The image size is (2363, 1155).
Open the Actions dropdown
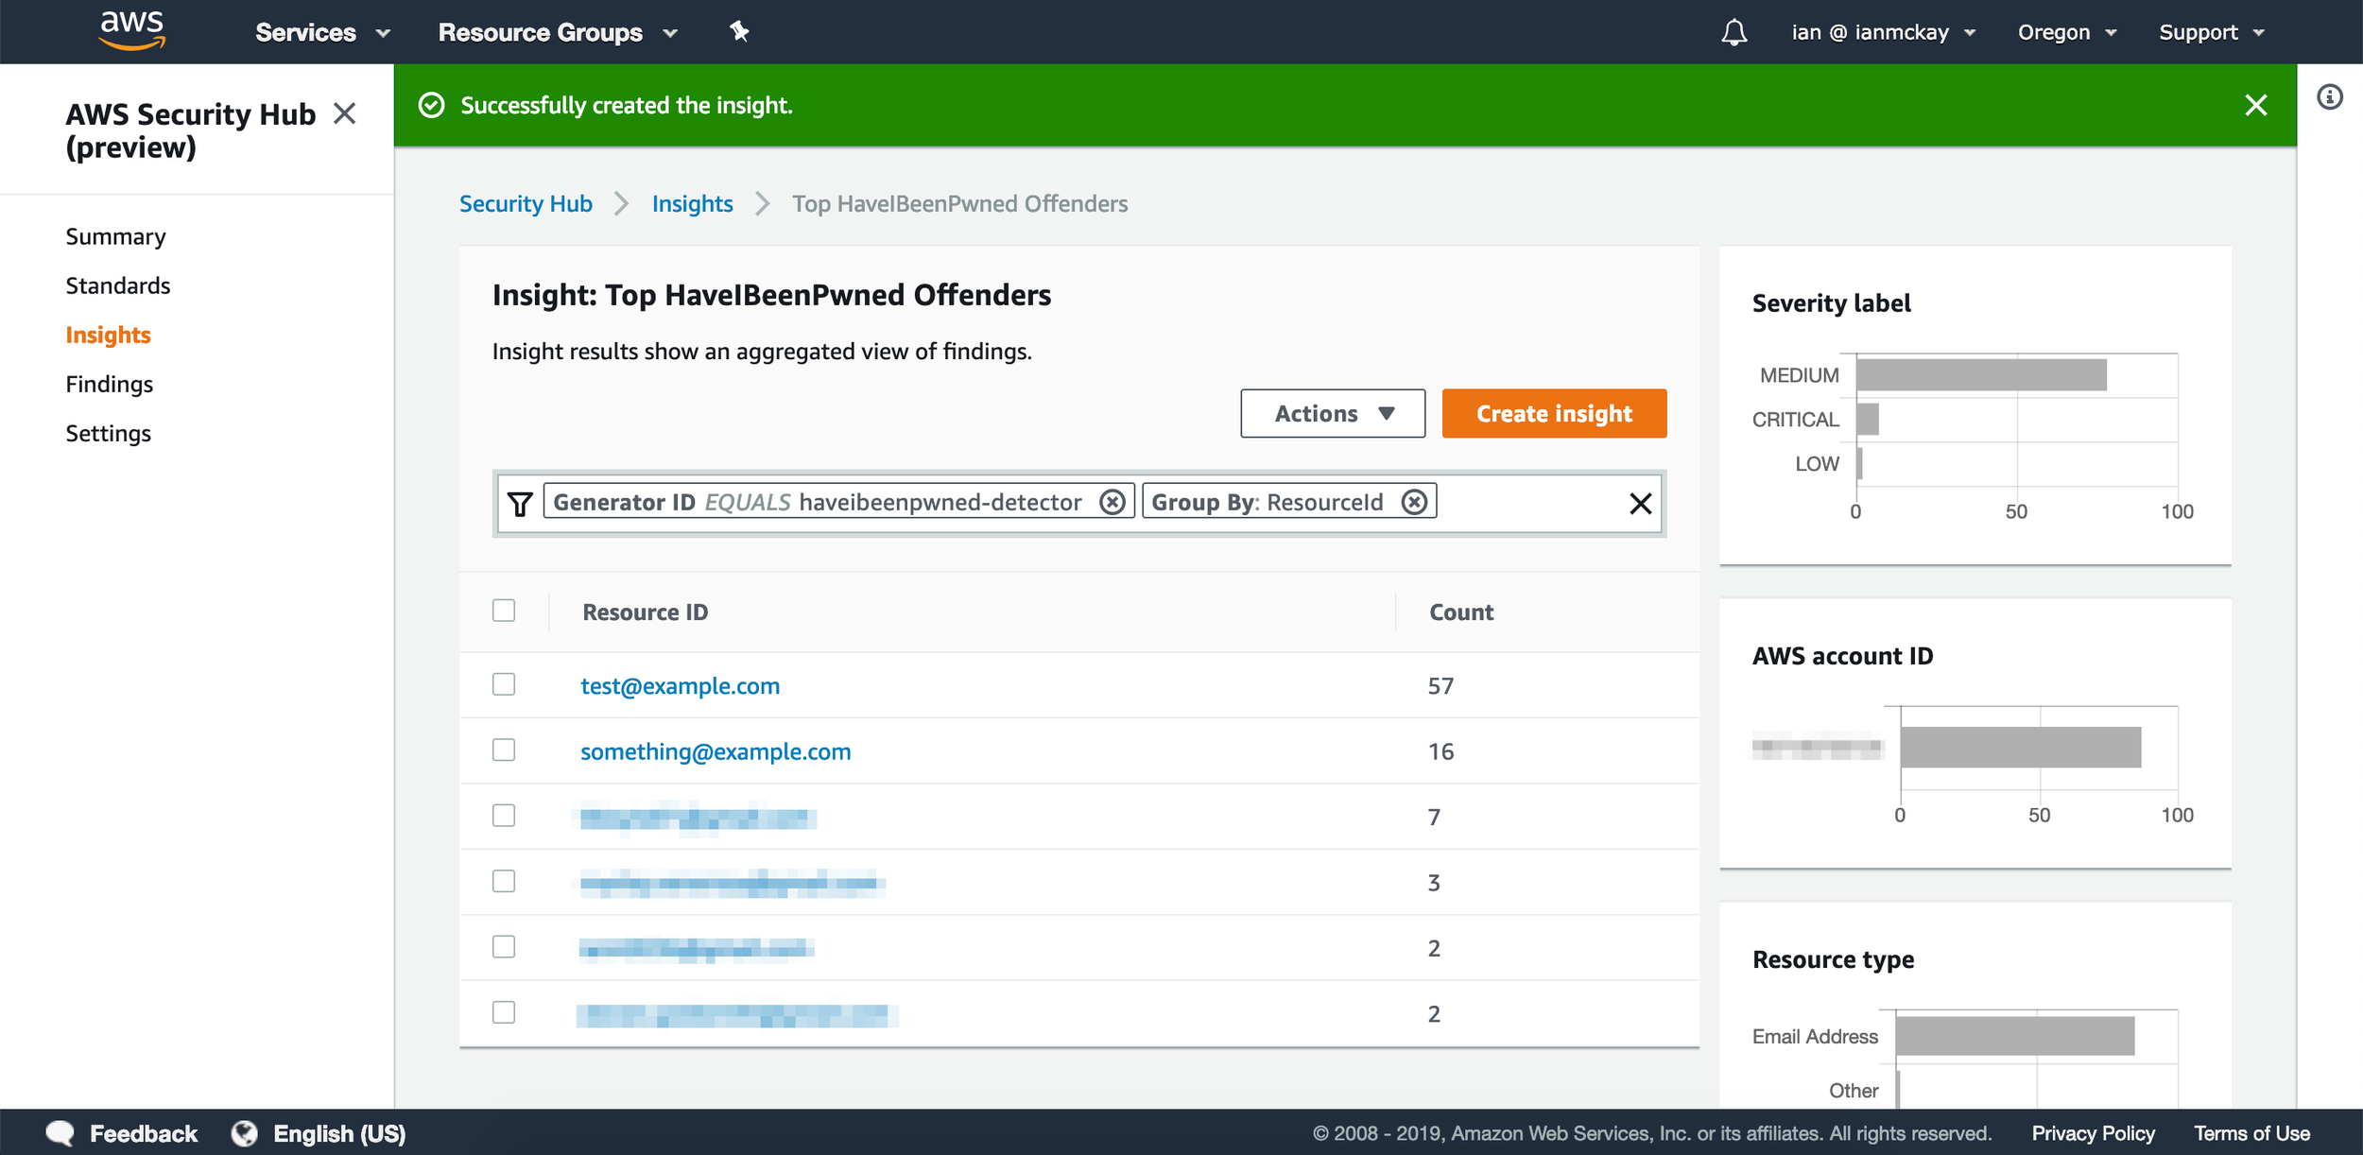[1333, 413]
